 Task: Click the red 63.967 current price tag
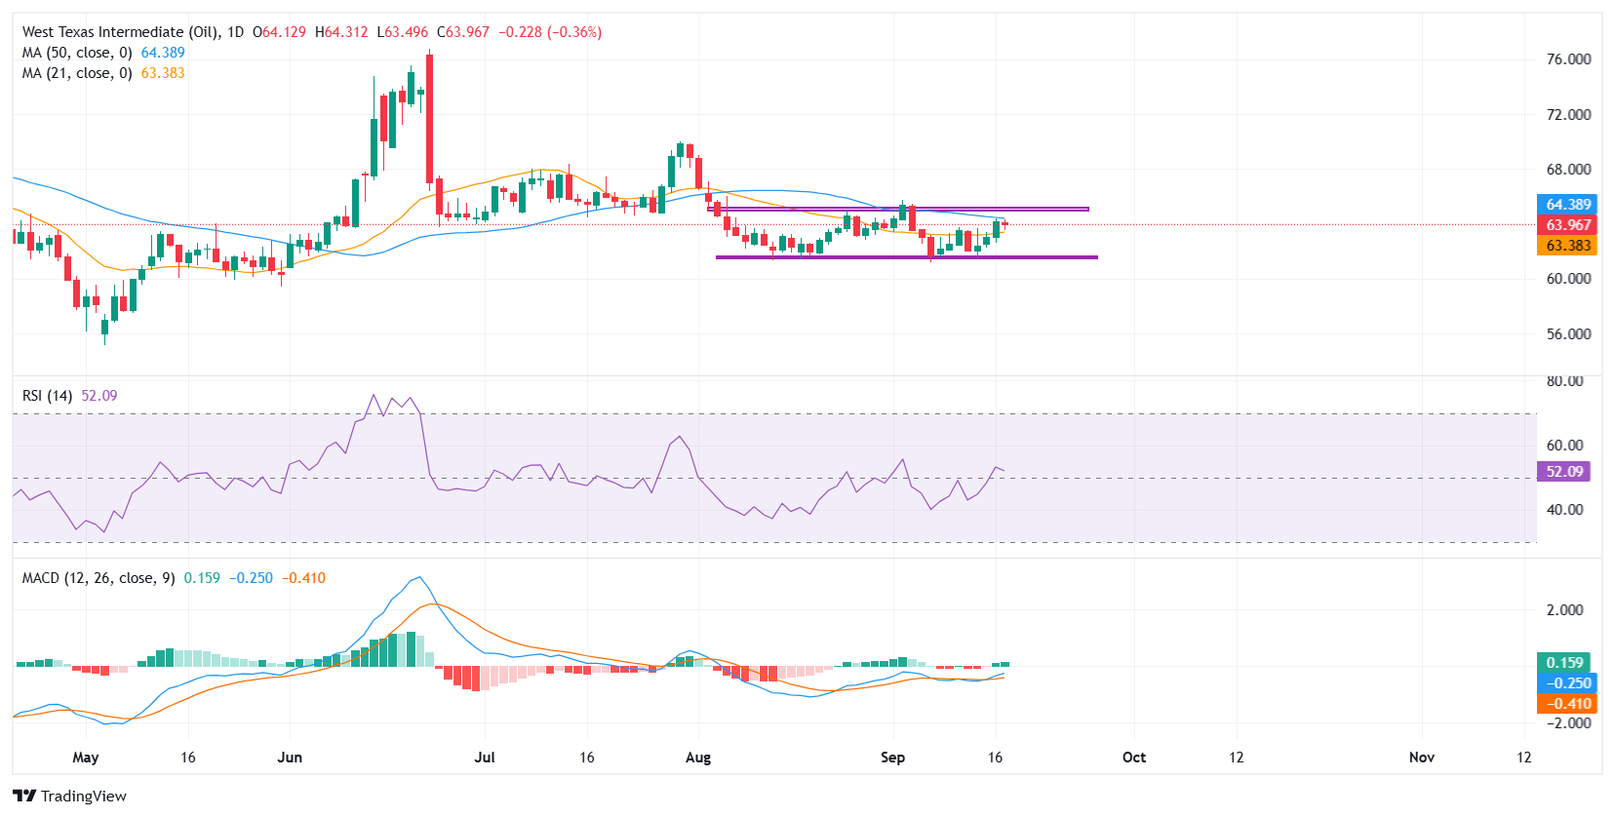click(1567, 225)
